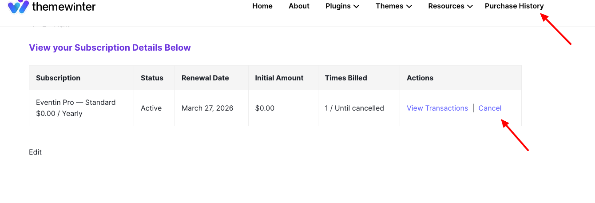Select the Eventin Pro — Standard cell
The image size is (595, 203).
click(x=82, y=108)
